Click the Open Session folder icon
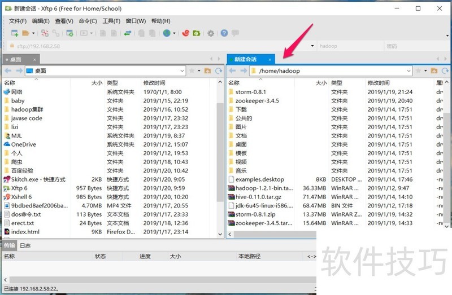Screen dimensions: 452x295 (25, 33)
